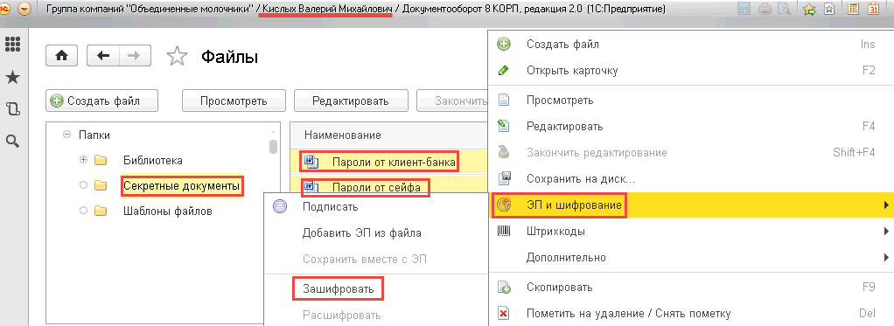Open the calendar icon in title bar
The image size is (894, 326).
(873, 9)
